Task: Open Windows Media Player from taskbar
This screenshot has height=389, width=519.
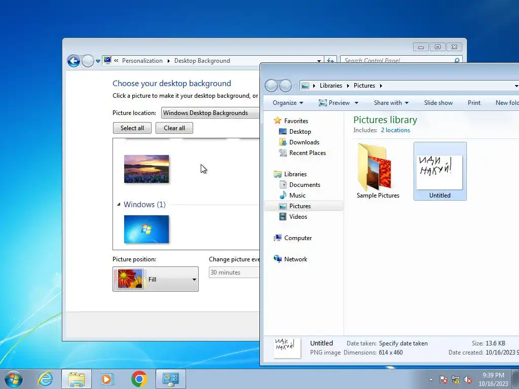Action: click(107, 379)
